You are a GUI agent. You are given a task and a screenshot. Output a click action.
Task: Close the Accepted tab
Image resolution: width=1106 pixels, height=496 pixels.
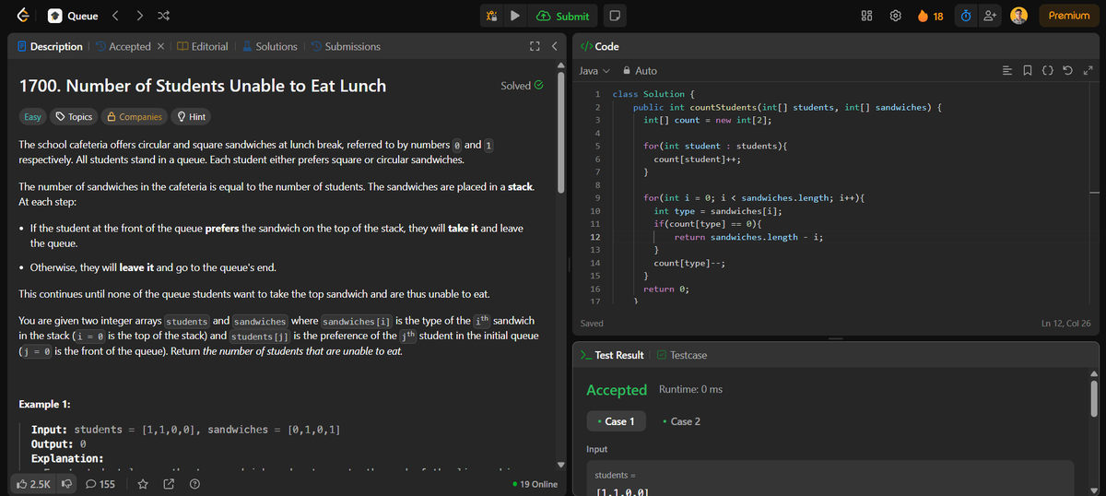(160, 46)
